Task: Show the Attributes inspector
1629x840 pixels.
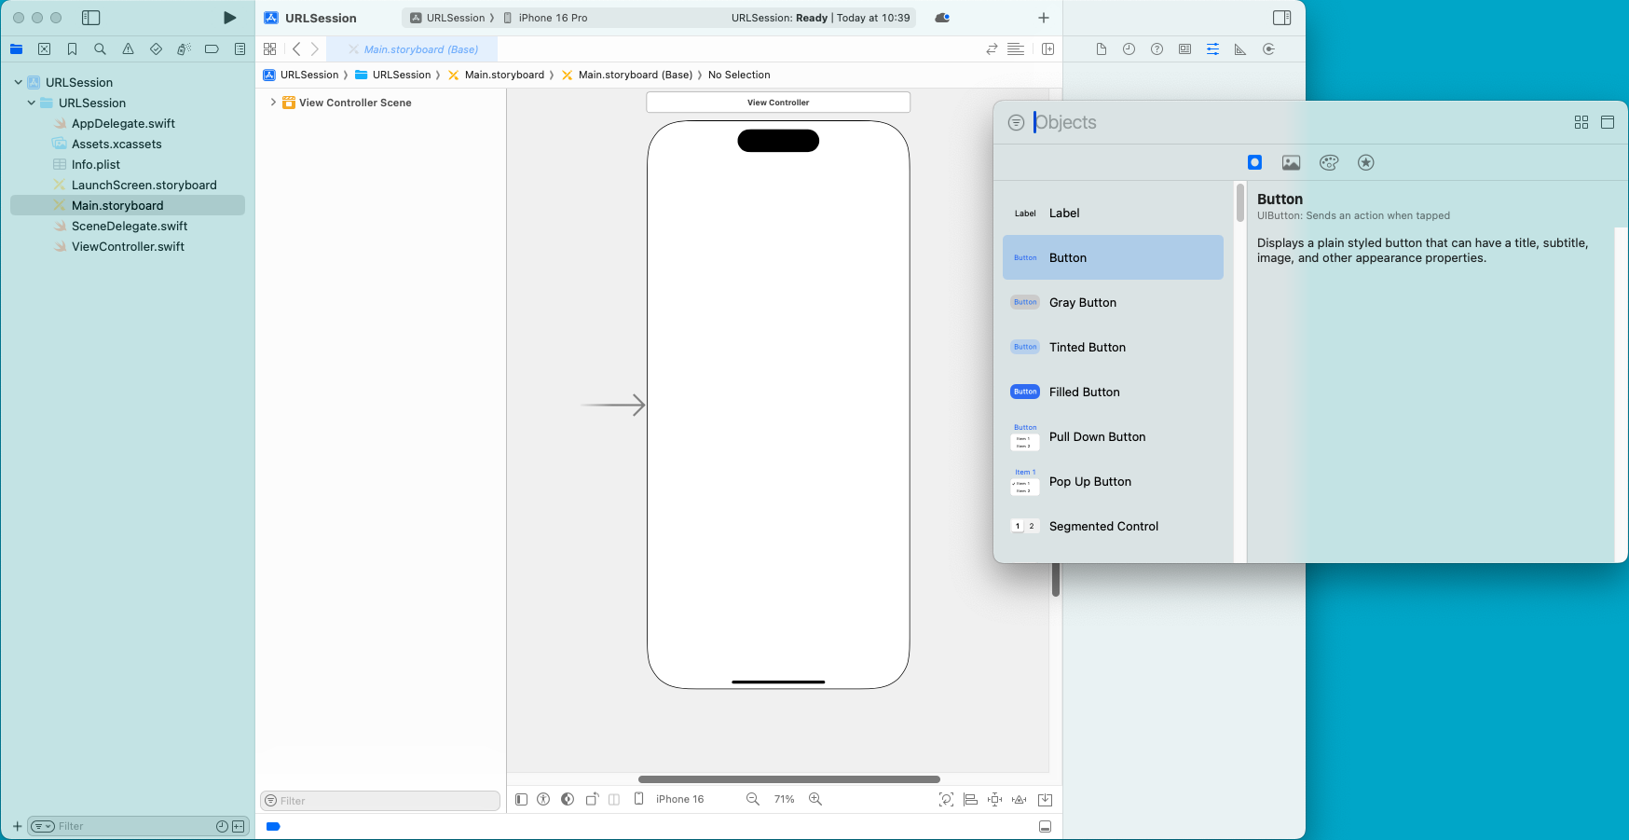Action: 1212,49
